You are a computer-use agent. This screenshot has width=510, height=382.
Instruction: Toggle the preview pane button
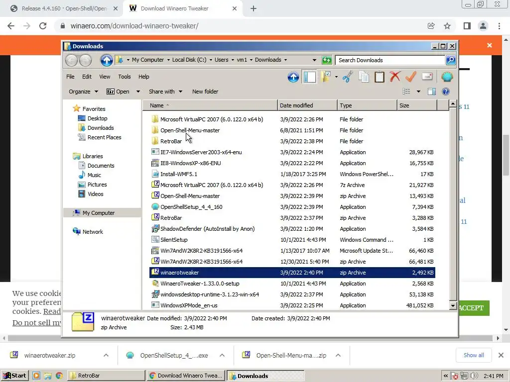pyautogui.click(x=432, y=92)
